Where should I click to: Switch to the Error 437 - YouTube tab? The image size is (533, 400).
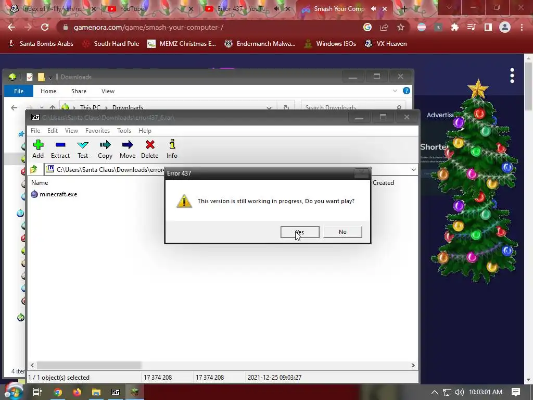tap(243, 9)
